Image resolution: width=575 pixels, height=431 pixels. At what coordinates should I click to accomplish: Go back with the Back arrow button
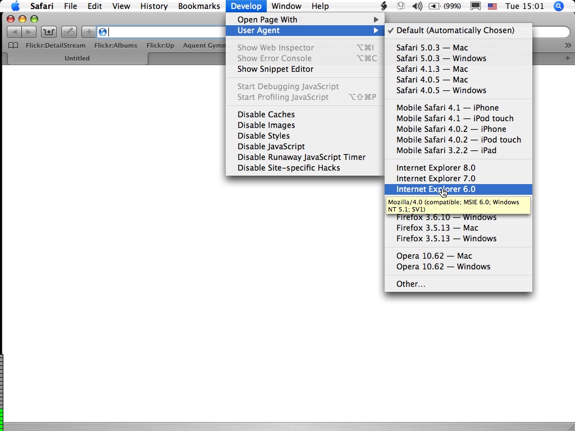pos(14,32)
